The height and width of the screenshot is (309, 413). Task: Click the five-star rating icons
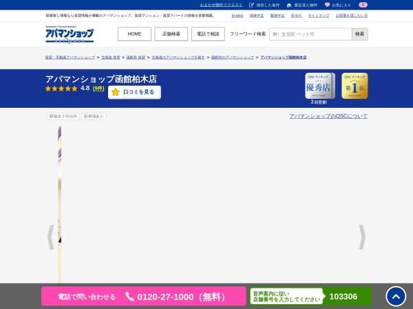tap(61, 89)
